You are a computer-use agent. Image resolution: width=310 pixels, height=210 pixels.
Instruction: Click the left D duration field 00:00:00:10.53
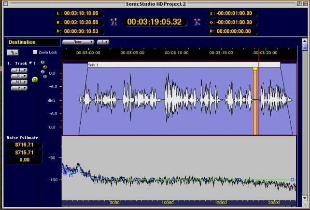(79, 31)
